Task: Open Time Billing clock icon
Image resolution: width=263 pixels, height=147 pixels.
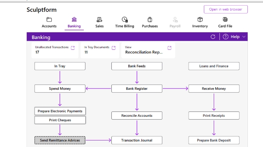Action: 125,20
